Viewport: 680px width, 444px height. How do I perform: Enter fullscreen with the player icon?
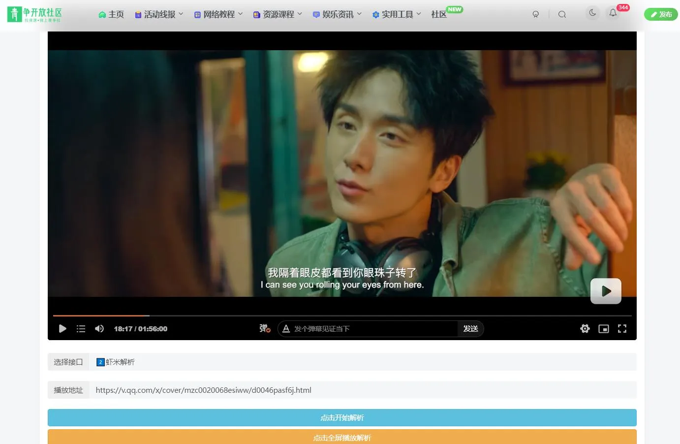[x=622, y=329]
